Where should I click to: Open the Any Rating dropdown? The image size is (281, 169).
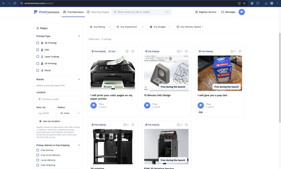tap(100, 27)
